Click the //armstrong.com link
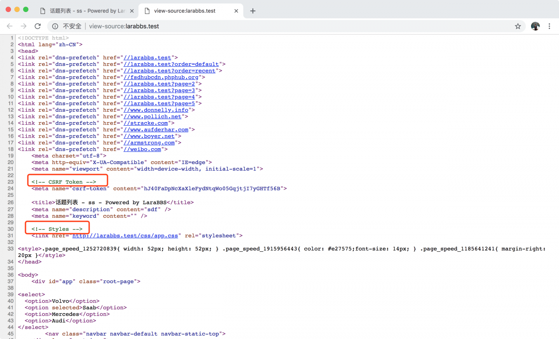This screenshot has width=559, height=339. [149, 143]
